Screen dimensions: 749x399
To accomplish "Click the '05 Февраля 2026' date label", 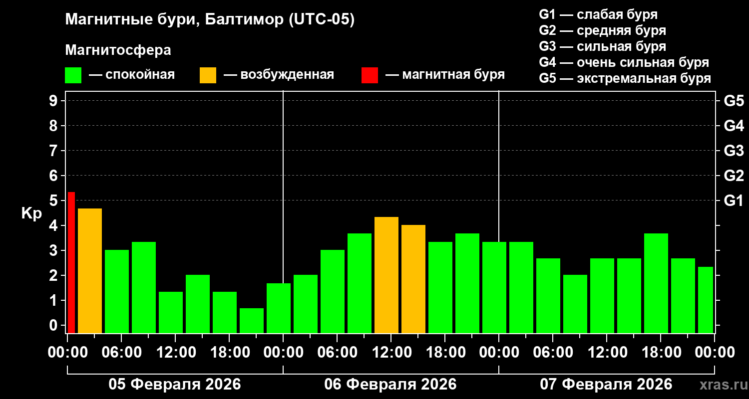I will point(175,385).
